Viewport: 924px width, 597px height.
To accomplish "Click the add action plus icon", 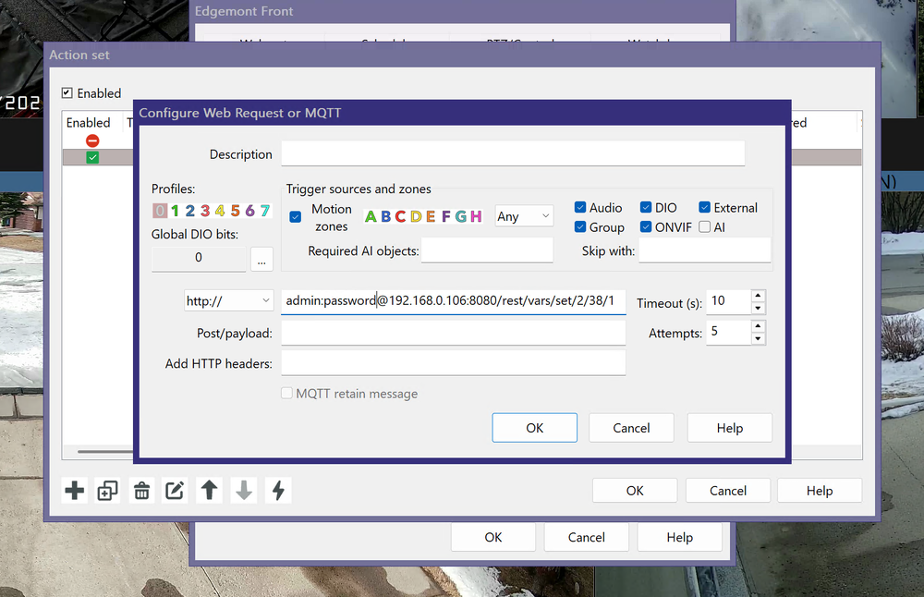I will 75,491.
